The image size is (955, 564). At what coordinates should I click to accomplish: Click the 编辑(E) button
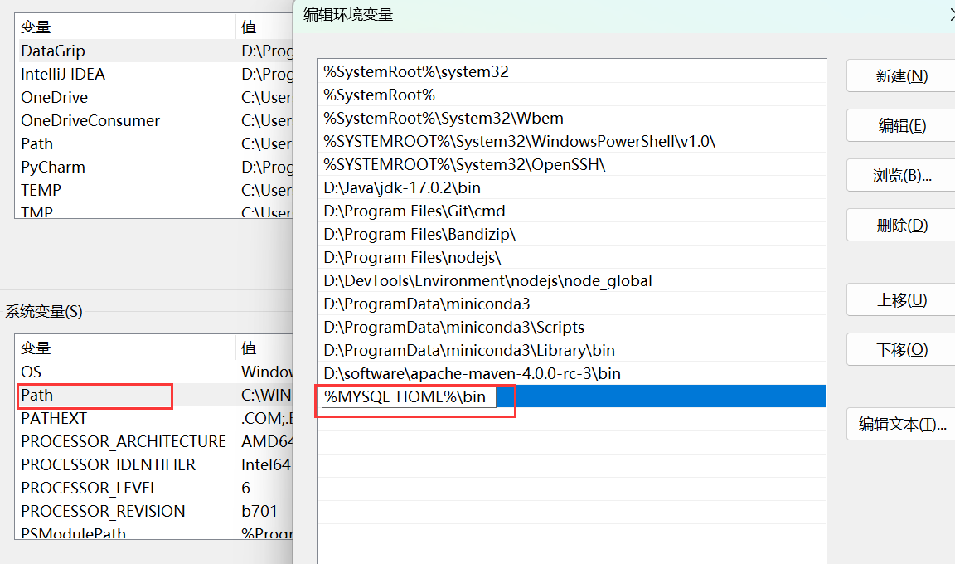pyautogui.click(x=901, y=126)
